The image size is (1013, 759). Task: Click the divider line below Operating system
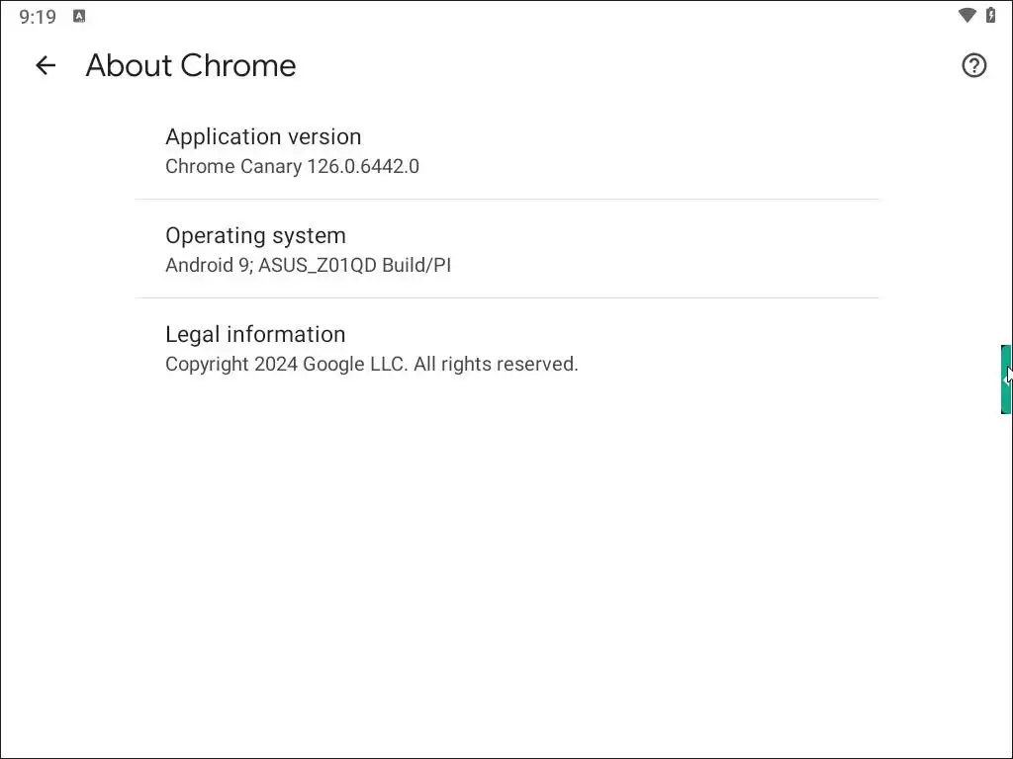click(x=506, y=297)
